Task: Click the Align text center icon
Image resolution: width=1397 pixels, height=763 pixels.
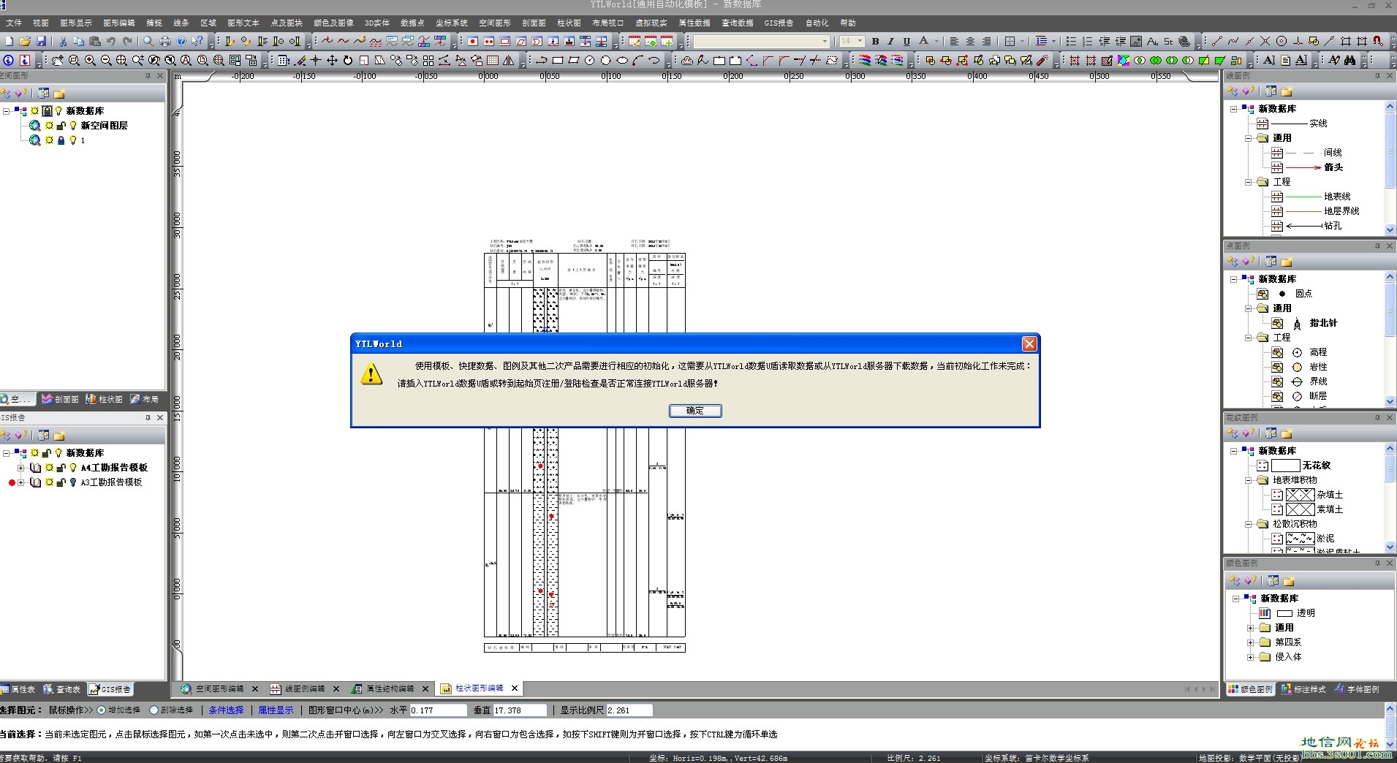Action: coord(970,41)
